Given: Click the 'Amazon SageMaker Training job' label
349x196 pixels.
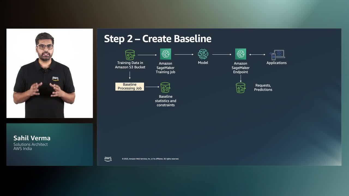Looking at the screenshot, I should click(x=166, y=68).
